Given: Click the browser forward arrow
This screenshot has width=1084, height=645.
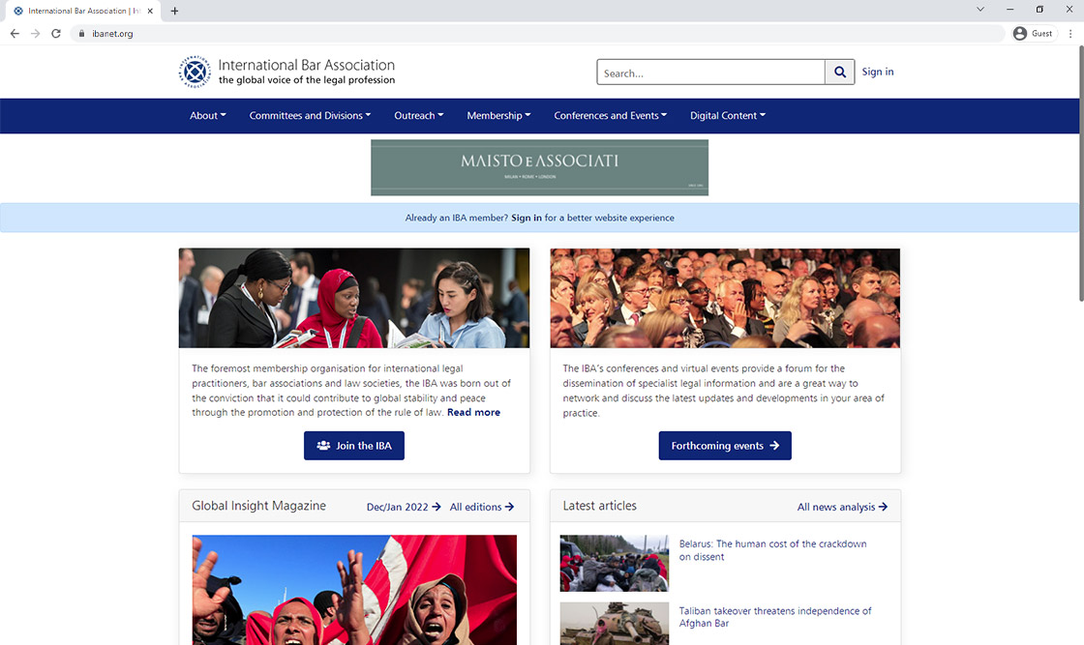Looking at the screenshot, I should [35, 33].
